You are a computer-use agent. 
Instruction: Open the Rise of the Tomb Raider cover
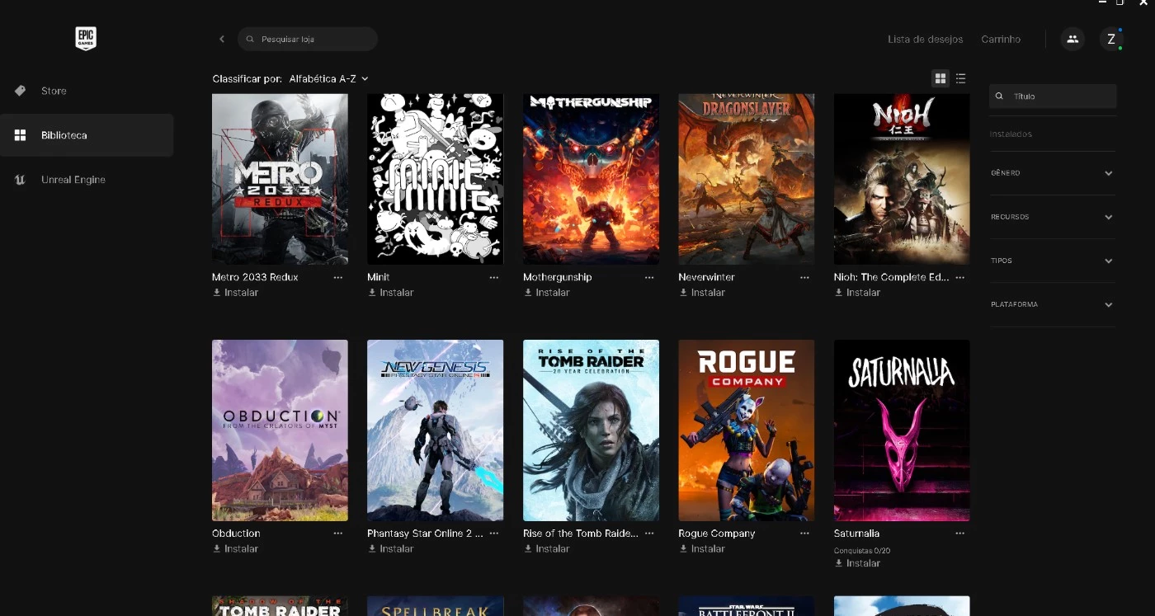coord(591,430)
